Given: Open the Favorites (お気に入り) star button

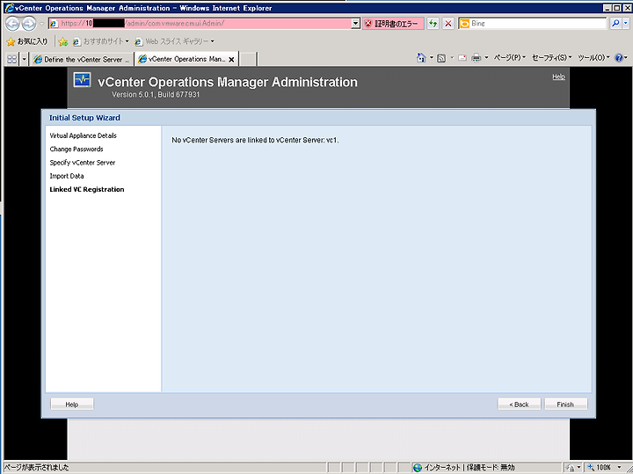Looking at the screenshot, I should pyautogui.click(x=27, y=41).
